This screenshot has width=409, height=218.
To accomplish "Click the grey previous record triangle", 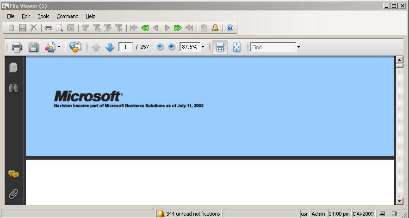I will (x=156, y=28).
